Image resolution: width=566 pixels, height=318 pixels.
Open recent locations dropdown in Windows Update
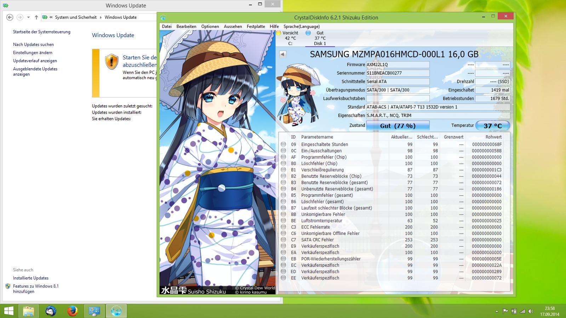[x=28, y=17]
